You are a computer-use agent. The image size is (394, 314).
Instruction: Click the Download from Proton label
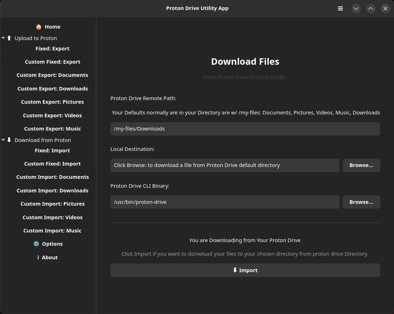pyautogui.click(x=43, y=140)
